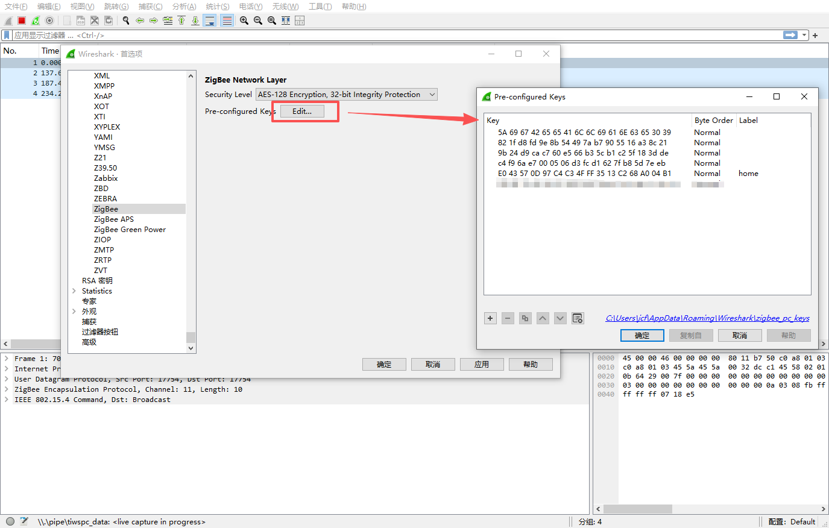This screenshot has height=528, width=829.
Task: Open the 工具(T) menu
Action: (x=320, y=6)
